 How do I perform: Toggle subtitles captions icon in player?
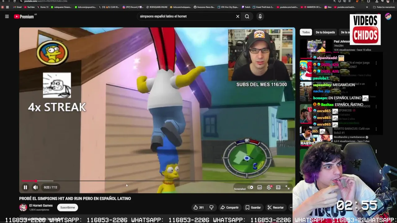[x=260, y=187]
